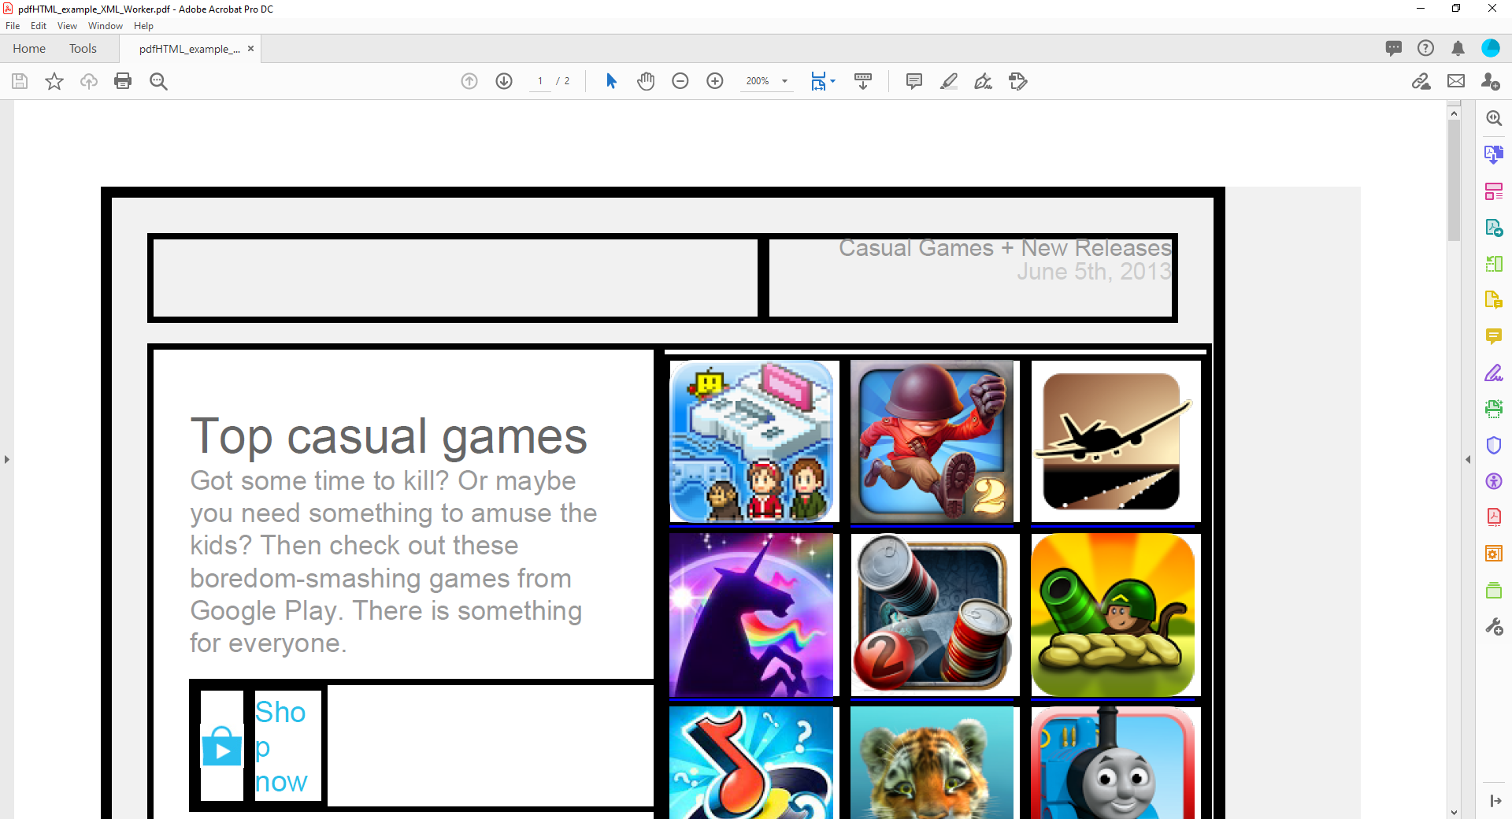The height and width of the screenshot is (819, 1512).
Task: Expand the fit page options dropdown
Action: (832, 81)
